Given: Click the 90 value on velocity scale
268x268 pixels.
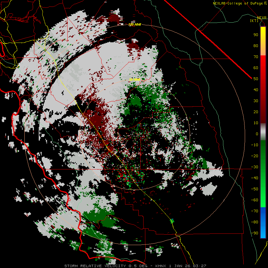Looking at the screenshot, I should click(256, 35).
